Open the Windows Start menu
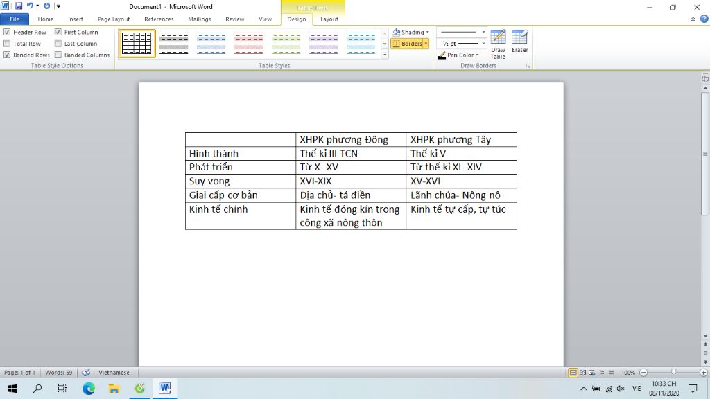Image resolution: width=710 pixels, height=399 pixels. [x=12, y=388]
